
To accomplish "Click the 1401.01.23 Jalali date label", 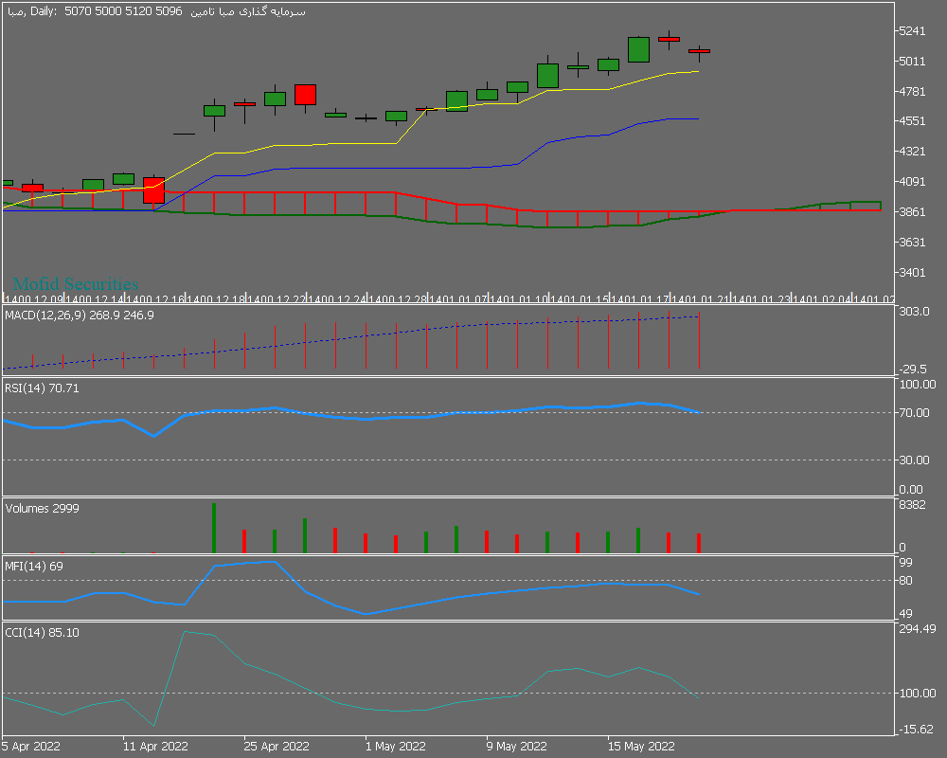I will (761, 299).
